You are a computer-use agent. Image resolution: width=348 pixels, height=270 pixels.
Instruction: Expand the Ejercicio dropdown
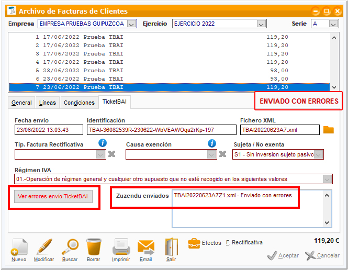[x=261, y=24]
